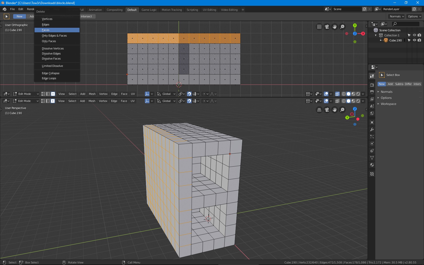424x265 pixels.
Task: Choose Dissolve Edges from the Delete menu
Action: [x=51, y=54]
